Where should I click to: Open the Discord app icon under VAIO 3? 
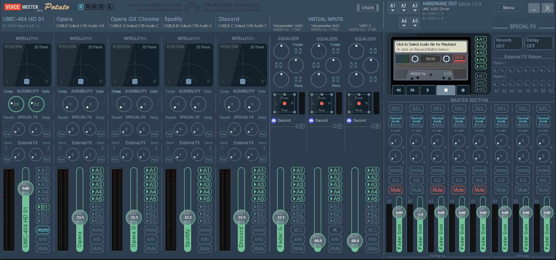tap(349, 120)
